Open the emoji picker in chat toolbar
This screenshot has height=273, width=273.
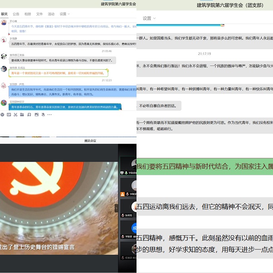[x=2, y=114]
